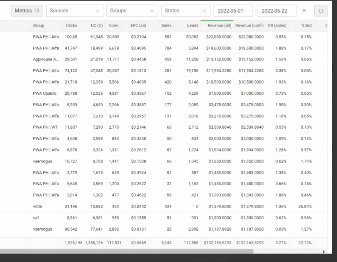Expand the Sources dropdown
This screenshot has height=262, width=337.
[x=75, y=11]
